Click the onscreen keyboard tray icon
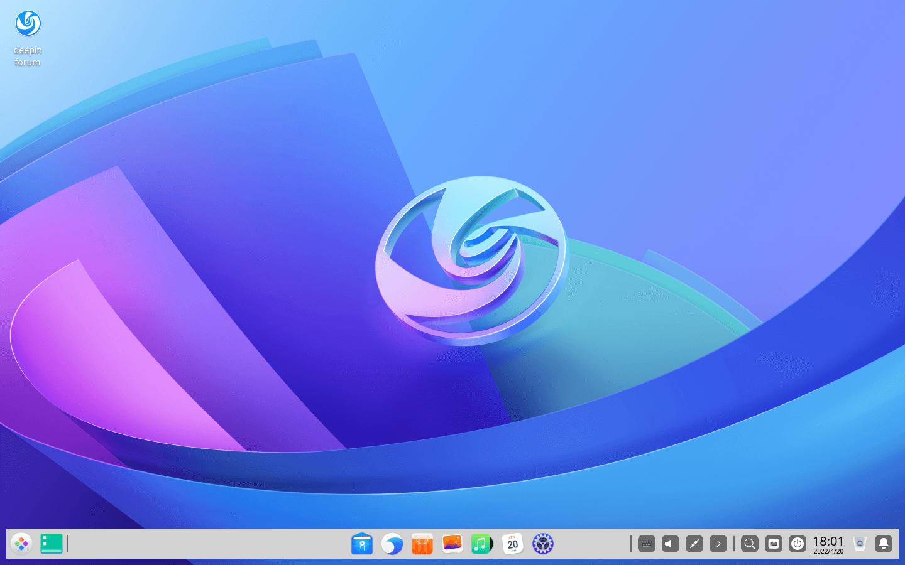The width and height of the screenshot is (905, 565). click(647, 544)
